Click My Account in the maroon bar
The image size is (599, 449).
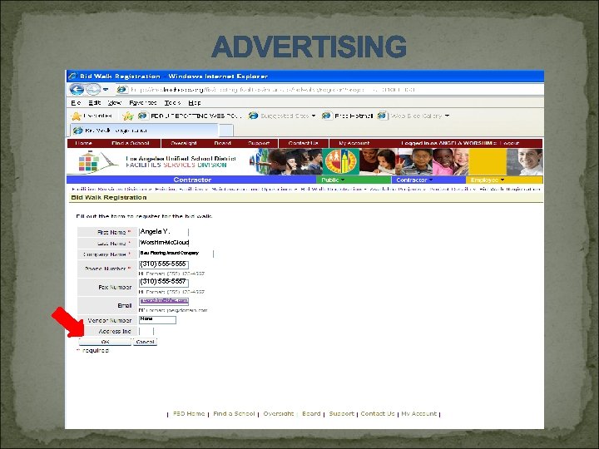coord(354,143)
